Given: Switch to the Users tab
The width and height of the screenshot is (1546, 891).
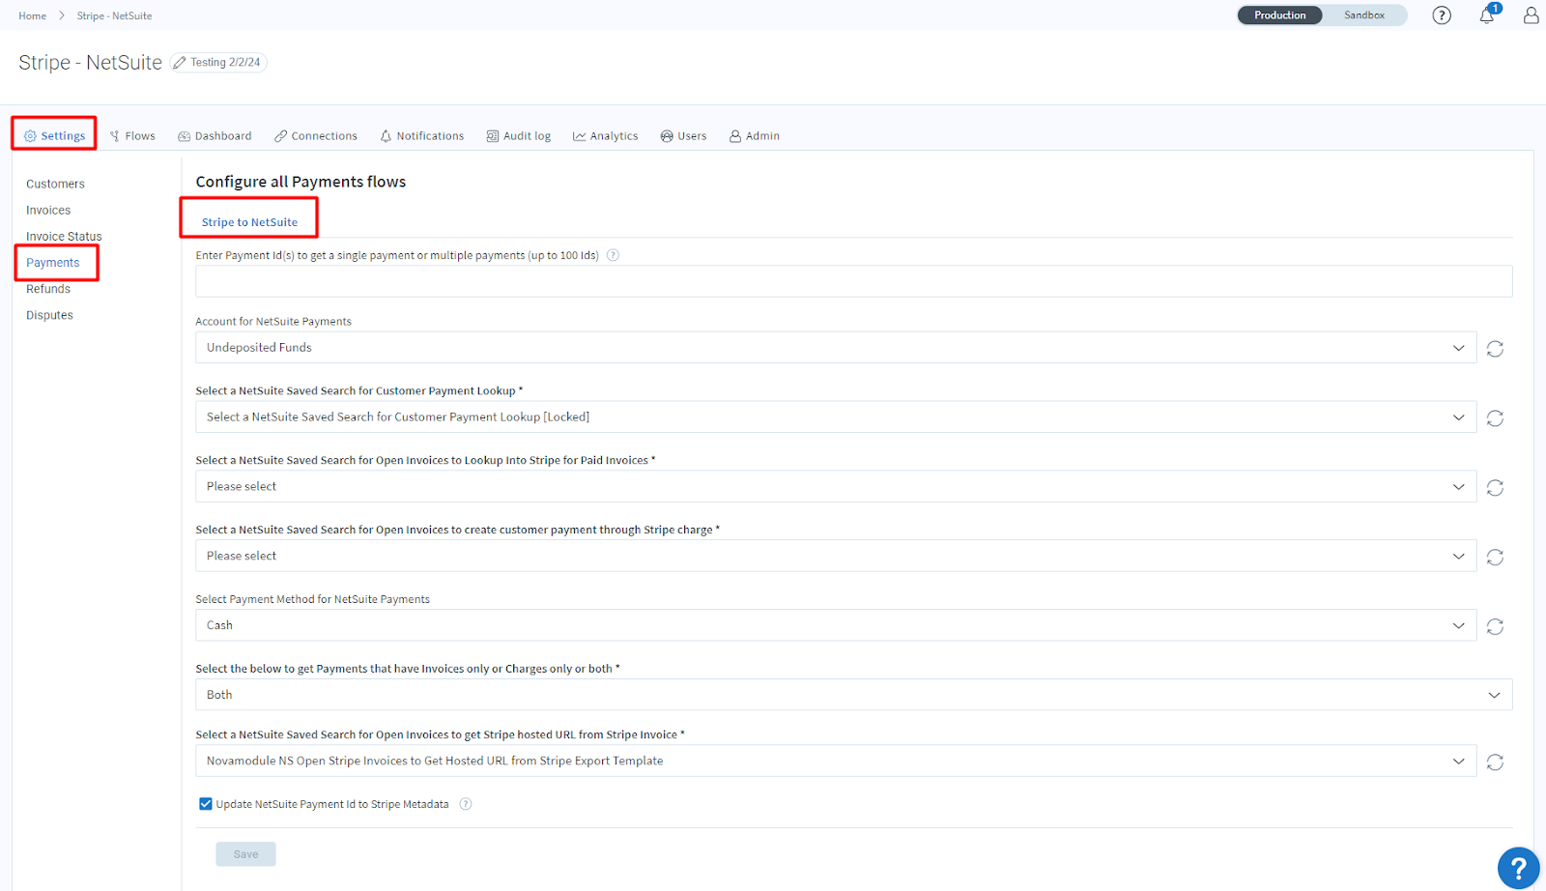Looking at the screenshot, I should coord(683,136).
